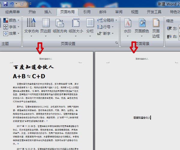This screenshot has height=150, width=180.
Task: Expand the 文字方向 dropdown arrow
Action: click(x=31, y=36)
